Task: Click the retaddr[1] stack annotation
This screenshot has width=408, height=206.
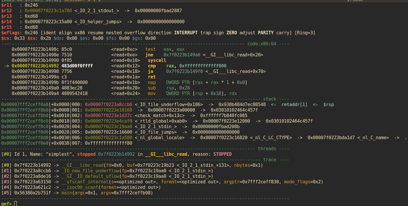Action: 294,105
